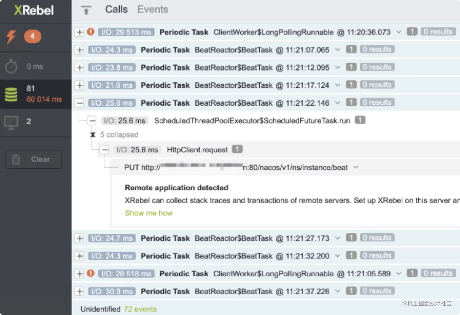
Task: Open dropdown chevron after 11:21:37.226
Action: [x=337, y=291]
